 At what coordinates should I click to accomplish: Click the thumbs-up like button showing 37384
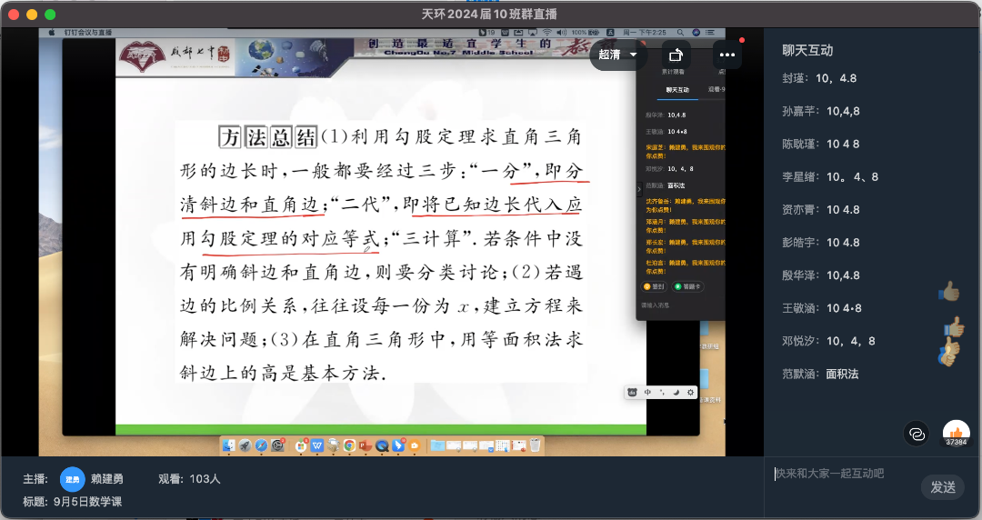956,434
